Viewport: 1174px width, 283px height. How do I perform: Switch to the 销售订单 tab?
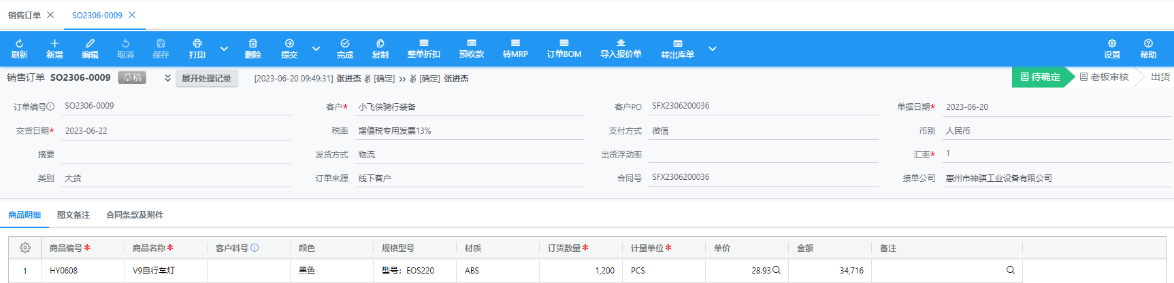click(25, 15)
